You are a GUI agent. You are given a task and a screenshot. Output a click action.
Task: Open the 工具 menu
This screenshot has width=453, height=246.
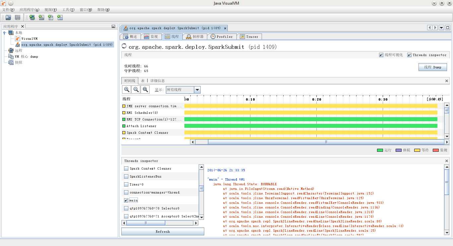click(68, 10)
